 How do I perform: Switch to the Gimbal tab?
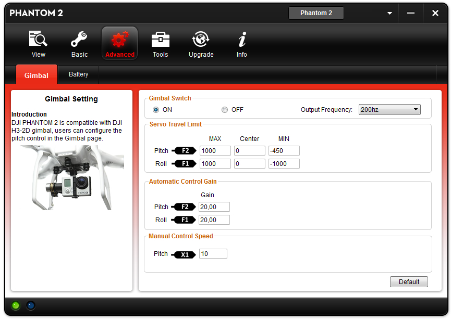36,74
